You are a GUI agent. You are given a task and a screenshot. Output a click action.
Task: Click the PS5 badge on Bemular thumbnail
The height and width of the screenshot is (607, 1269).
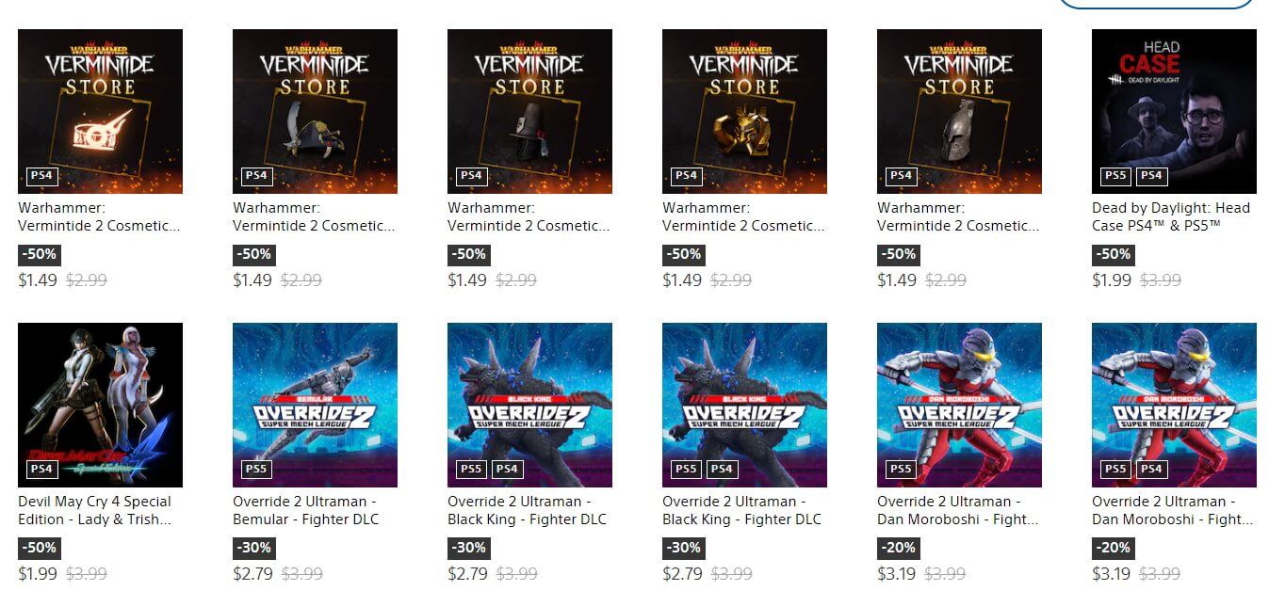256,469
